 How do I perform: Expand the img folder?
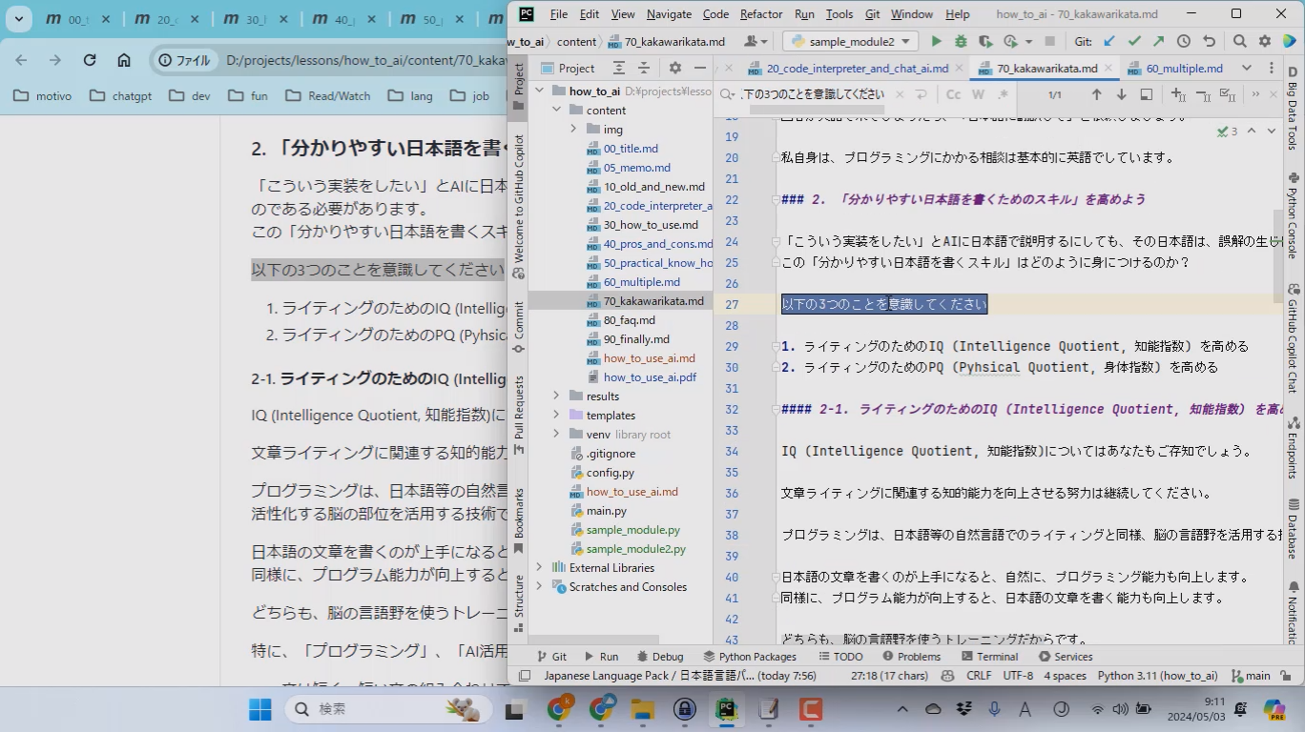tap(573, 130)
